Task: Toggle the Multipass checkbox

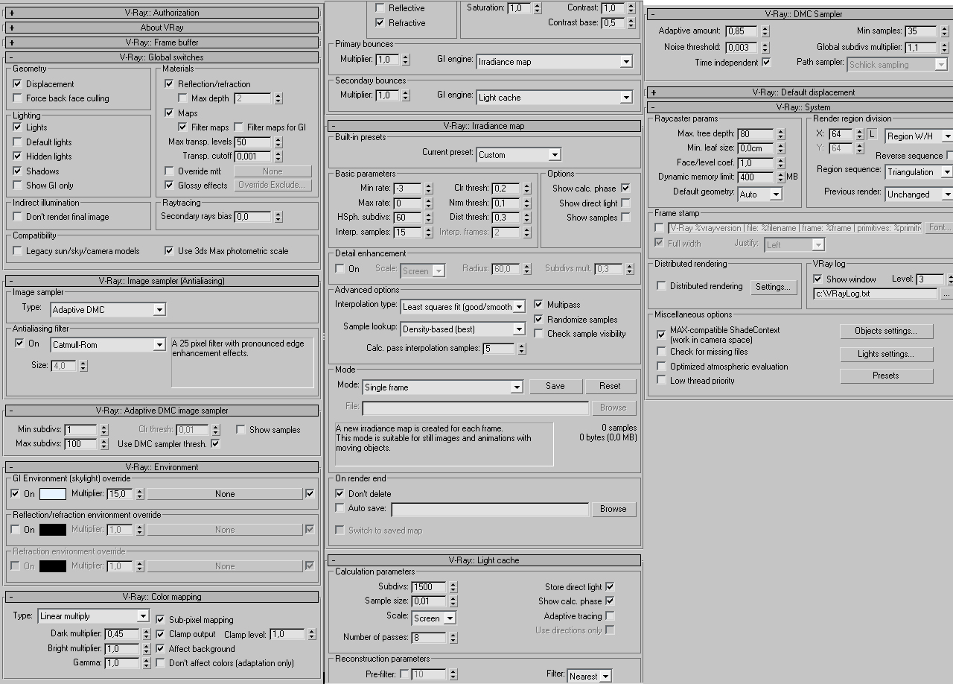Action: (x=539, y=305)
